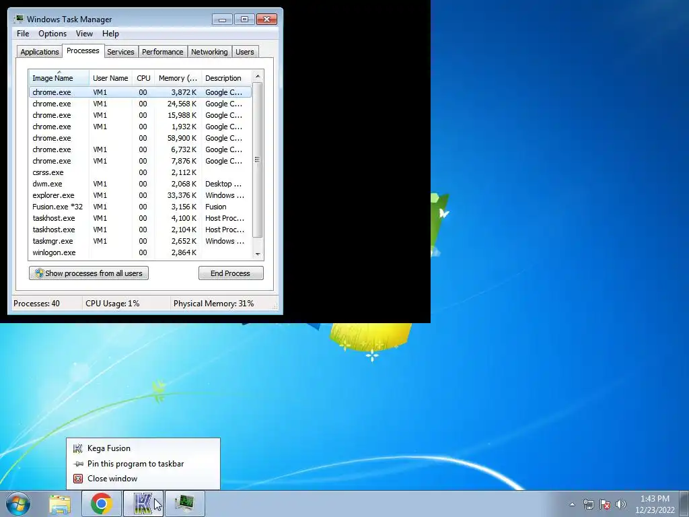
Task: Click Show processes from all users
Action: pos(89,273)
